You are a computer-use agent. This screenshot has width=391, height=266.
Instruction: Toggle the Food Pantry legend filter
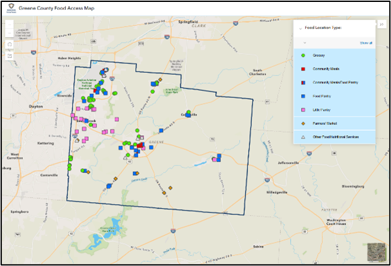tap(322, 97)
